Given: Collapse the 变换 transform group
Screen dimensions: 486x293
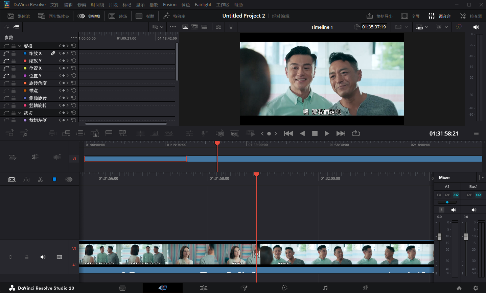Looking at the screenshot, I should pos(20,46).
